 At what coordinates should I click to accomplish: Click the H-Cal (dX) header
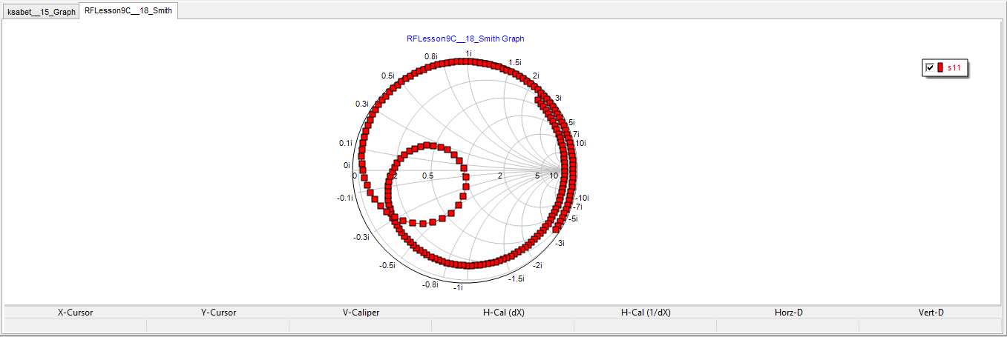(x=503, y=313)
